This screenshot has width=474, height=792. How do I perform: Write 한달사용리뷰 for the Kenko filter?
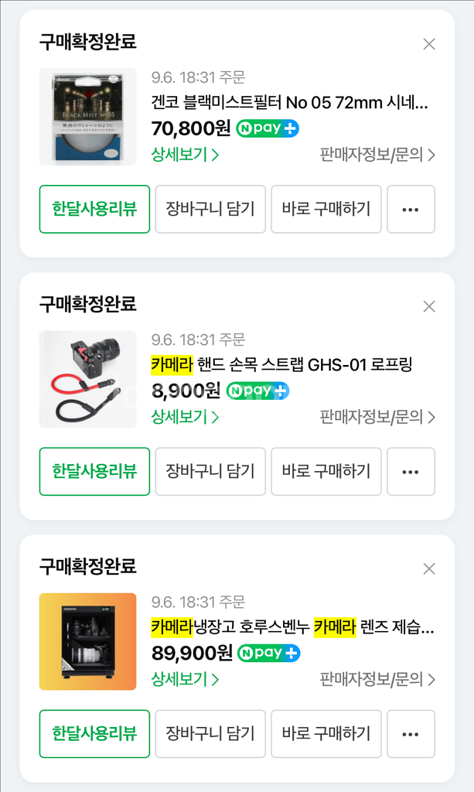coord(94,209)
